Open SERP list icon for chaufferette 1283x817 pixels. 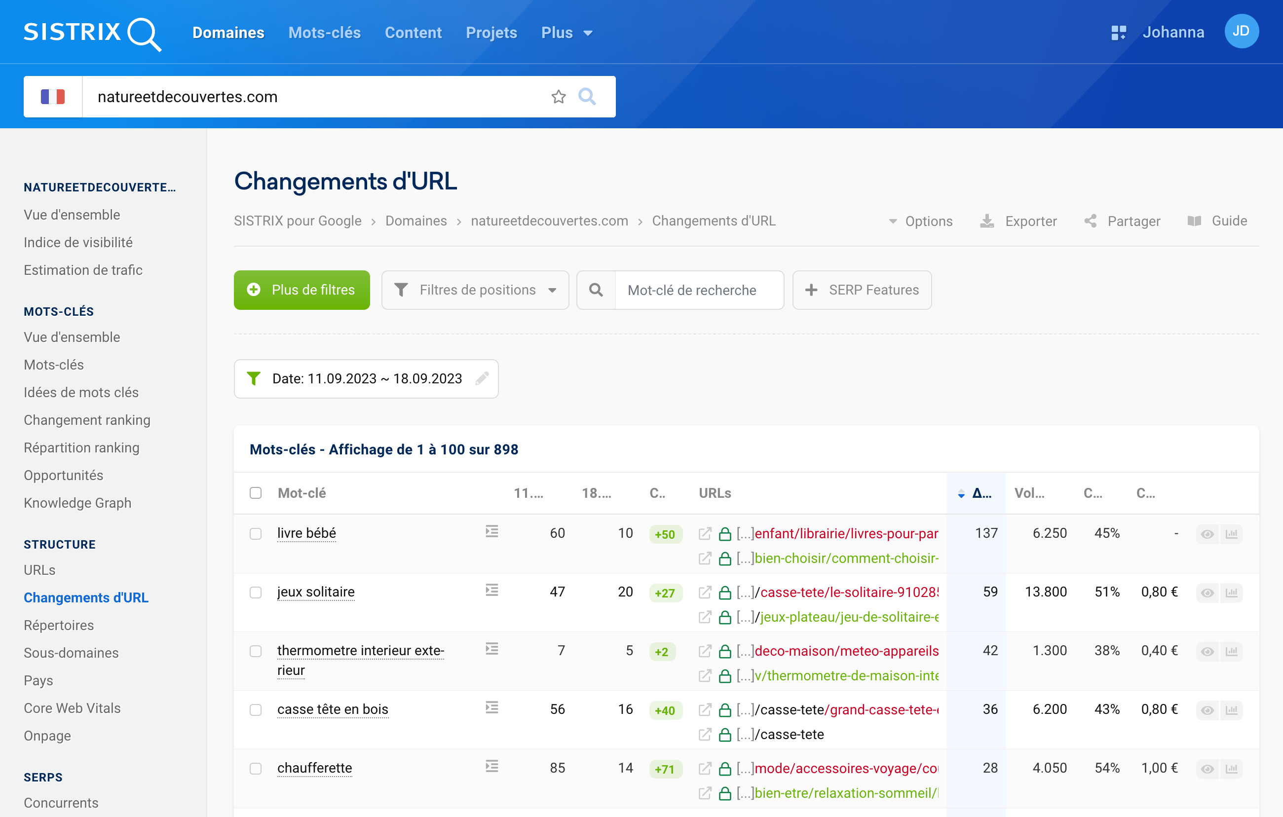pos(492,766)
